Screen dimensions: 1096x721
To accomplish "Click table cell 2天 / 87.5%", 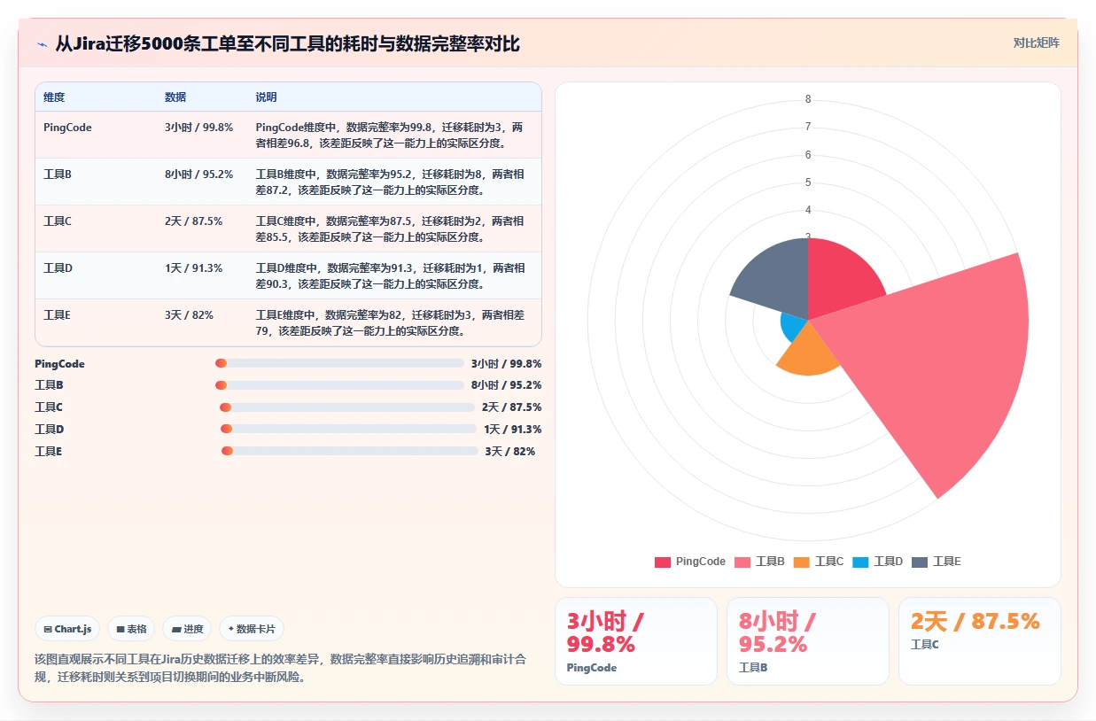I will (193, 221).
